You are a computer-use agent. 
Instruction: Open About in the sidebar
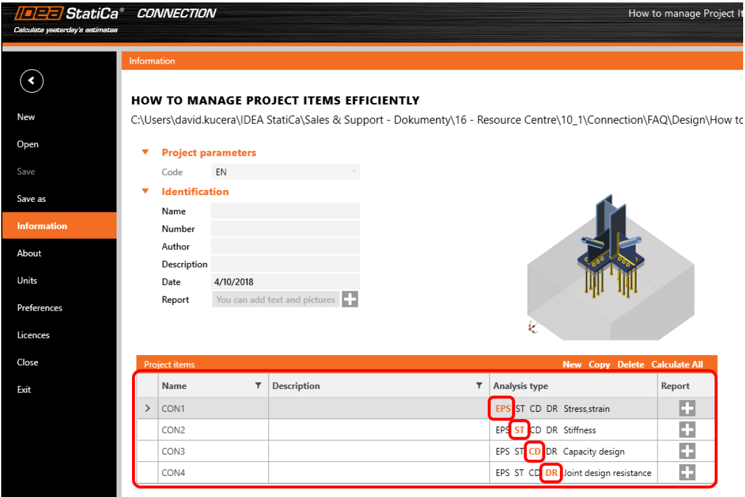pos(29,253)
